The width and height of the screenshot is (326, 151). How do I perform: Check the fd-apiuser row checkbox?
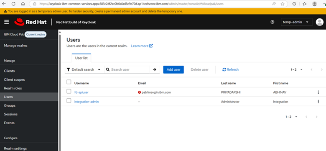point(69,91)
